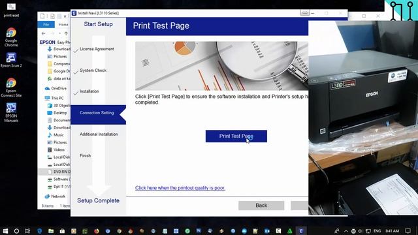Select Software network drive in Explorer
418x235 pixels.
click(x=59, y=180)
